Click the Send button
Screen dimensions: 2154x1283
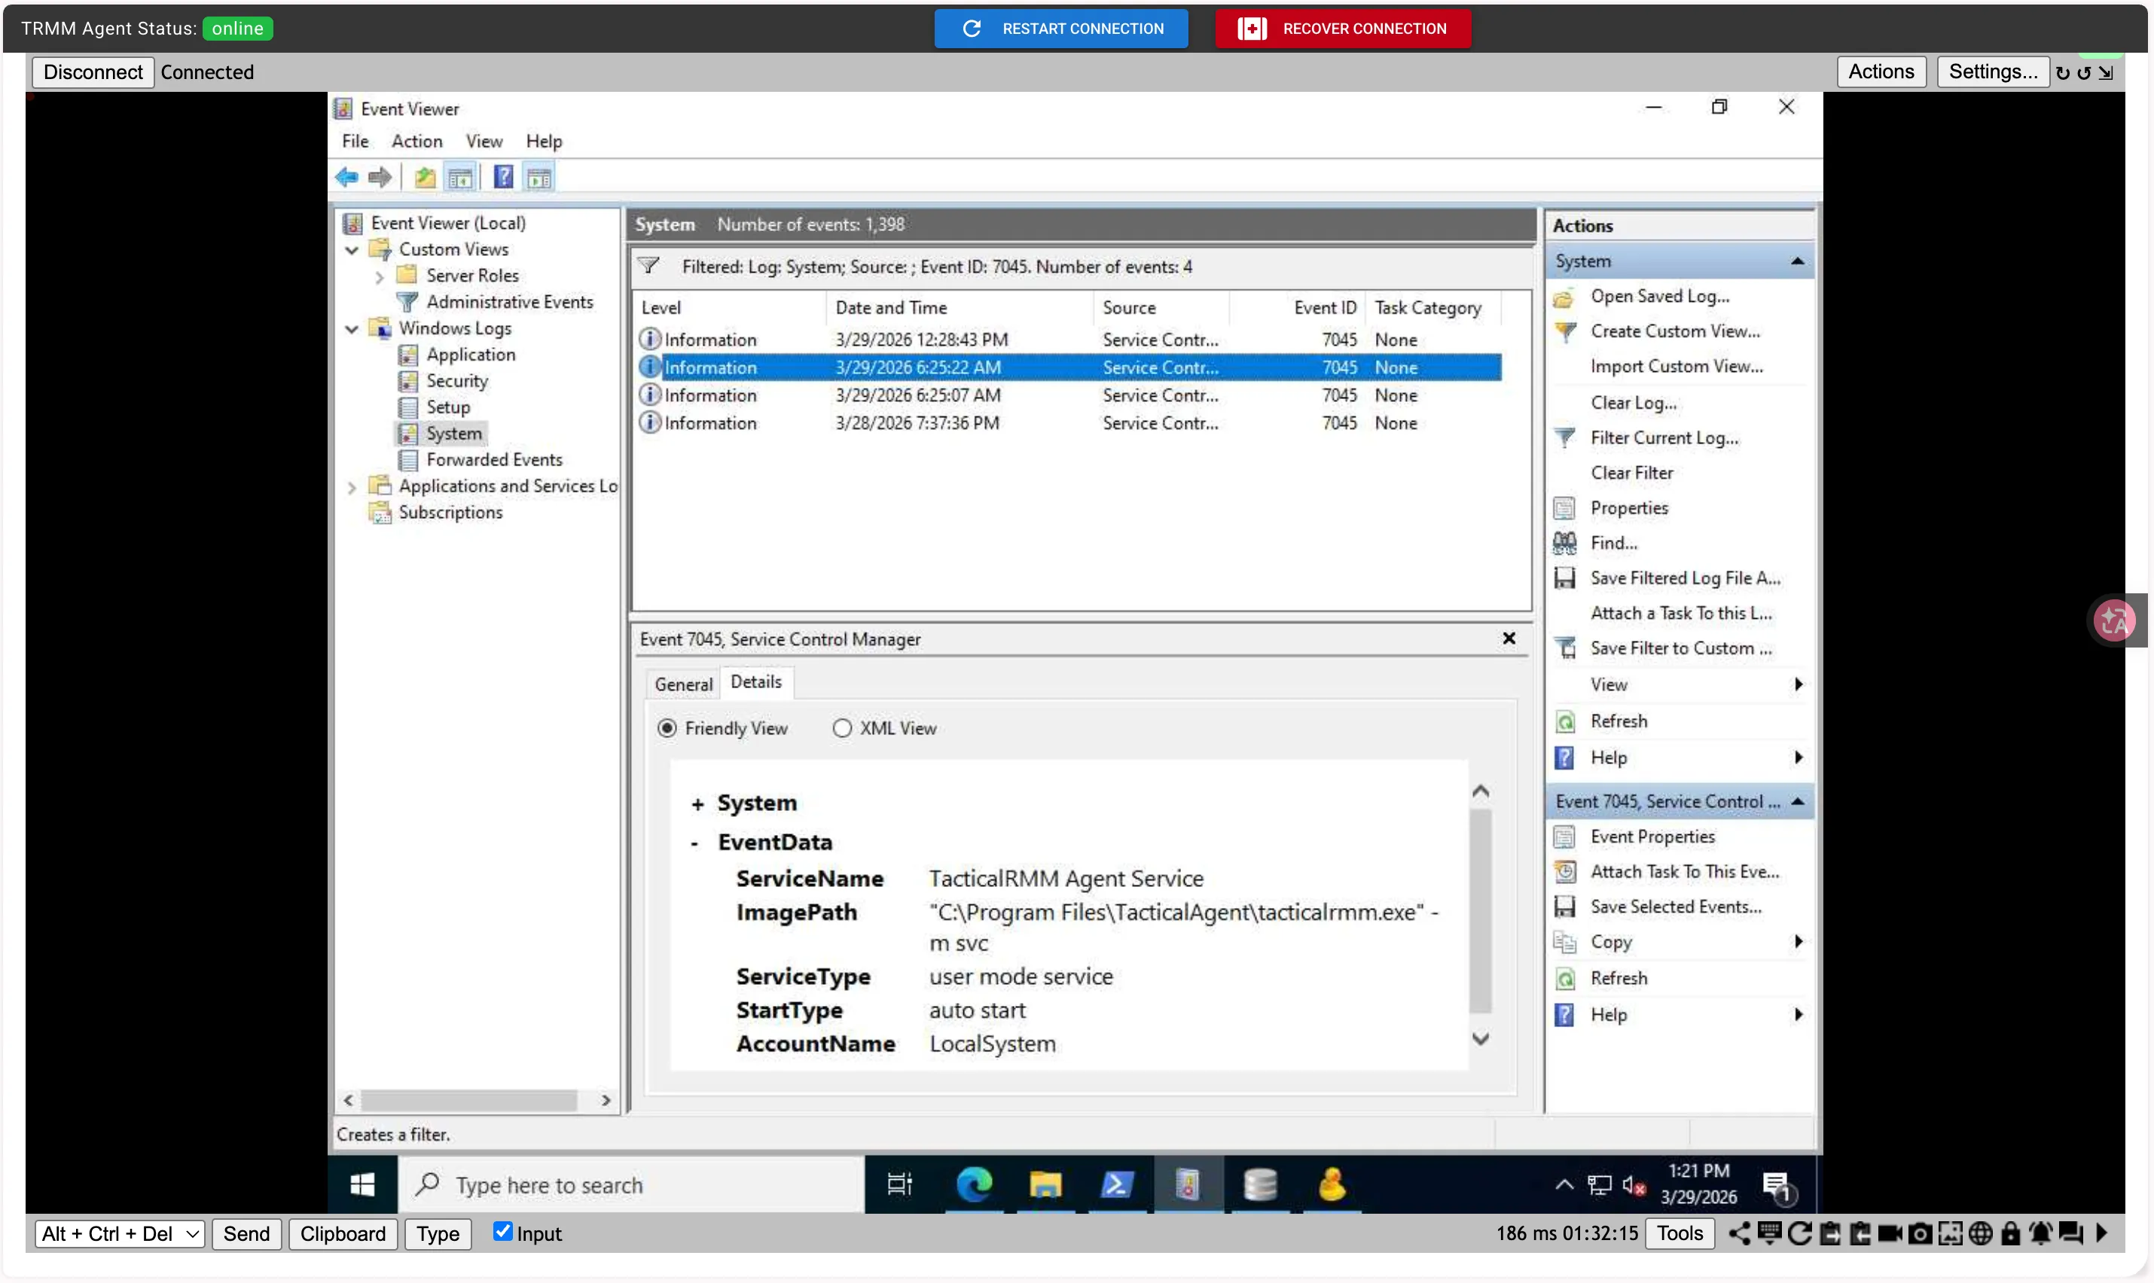[246, 1234]
